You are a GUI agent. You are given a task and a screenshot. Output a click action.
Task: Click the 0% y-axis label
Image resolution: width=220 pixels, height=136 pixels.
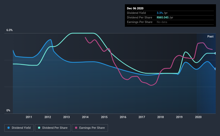coord(8,111)
